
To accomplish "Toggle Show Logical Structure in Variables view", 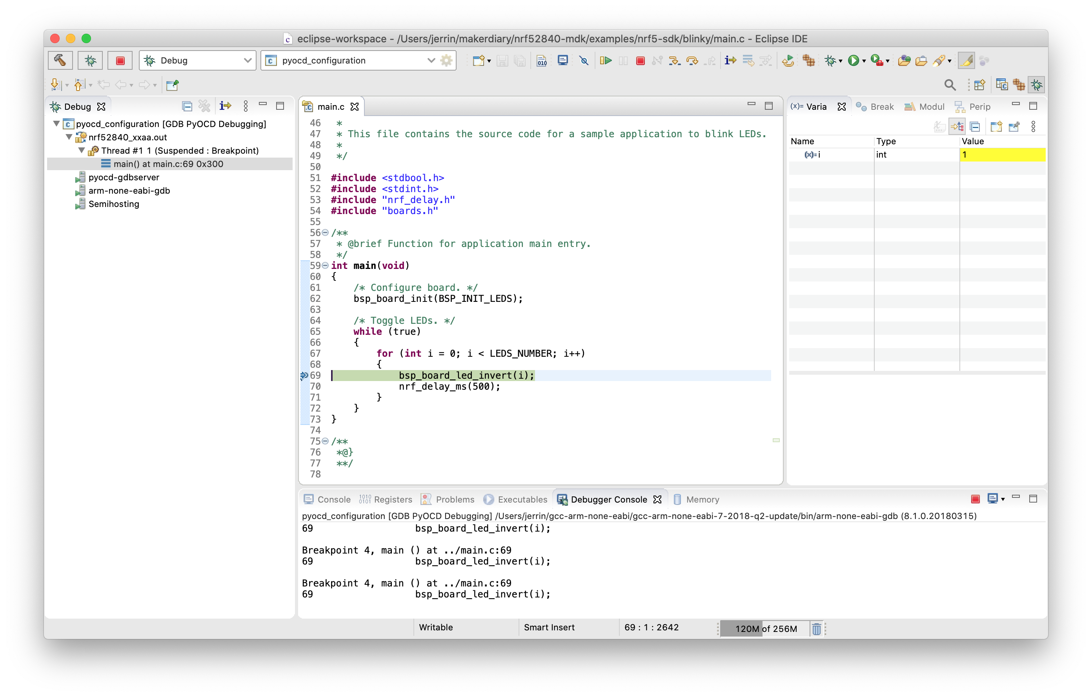I will 957,127.
